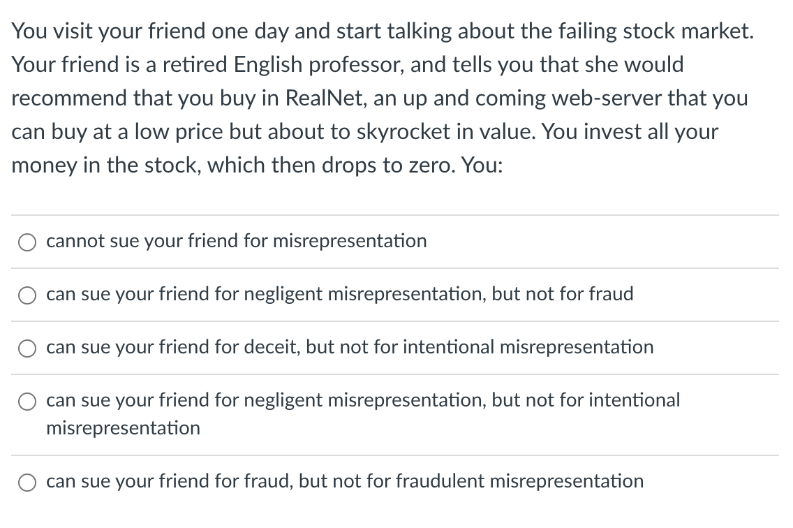The height and width of the screenshot is (528, 793).
Task: Pick the "negligent, but not for intentional misrepresentation" radio button
Action: pos(28,402)
